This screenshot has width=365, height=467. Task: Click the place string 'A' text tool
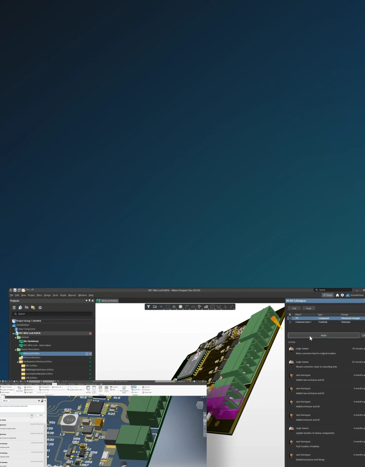(x=225, y=307)
